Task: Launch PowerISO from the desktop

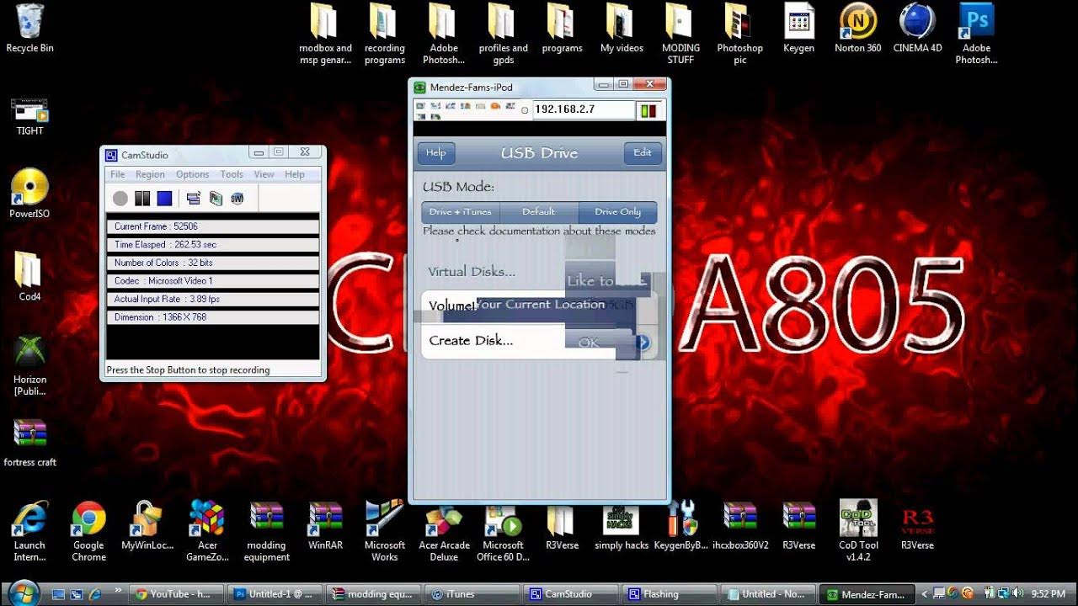Action: point(29,194)
